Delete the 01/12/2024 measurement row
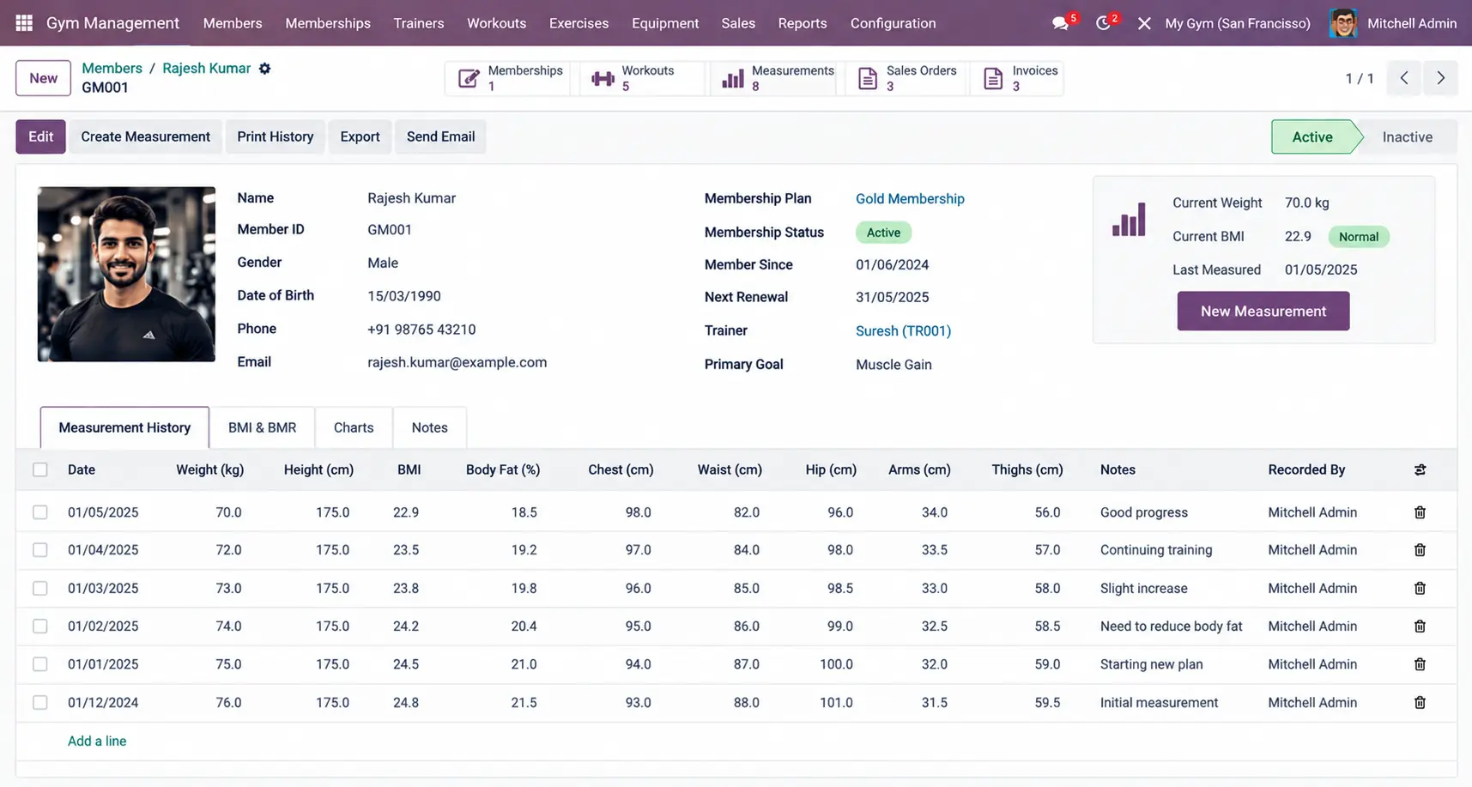1472x787 pixels. pyautogui.click(x=1420, y=702)
